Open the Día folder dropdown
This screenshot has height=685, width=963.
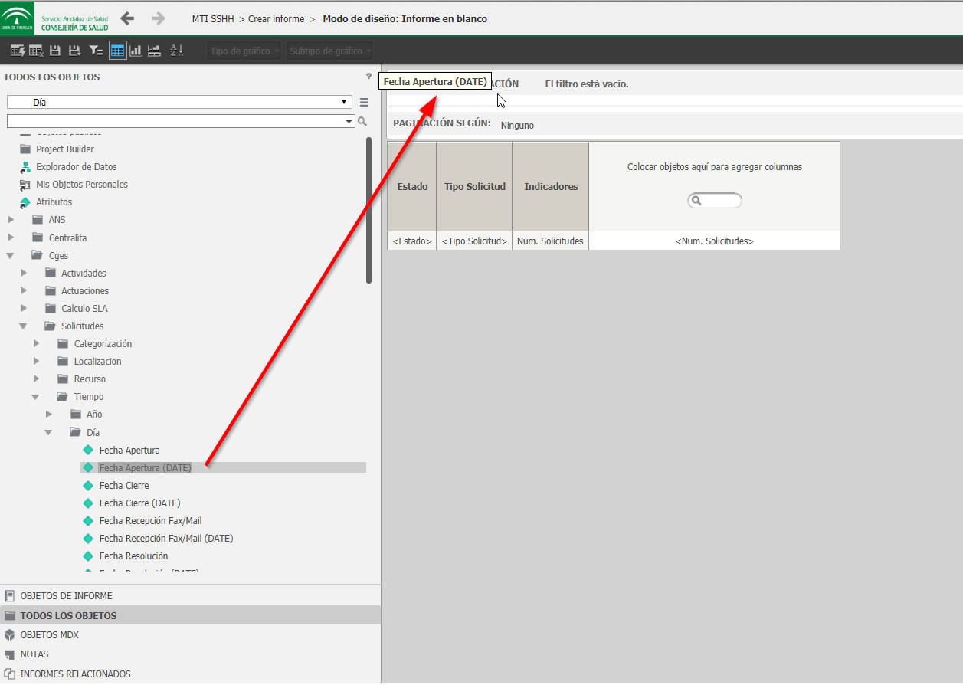179,102
